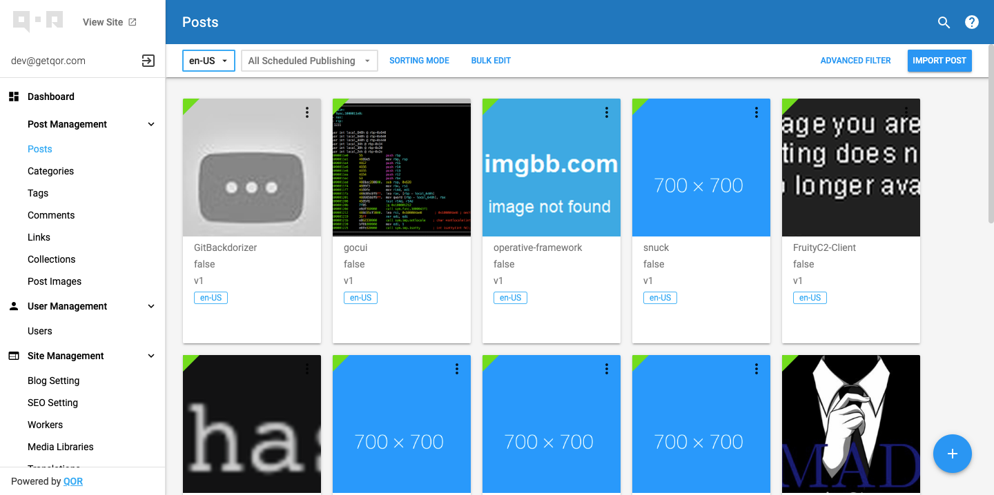
Task: Click the imgbb.com image not found thumbnail
Action: 552,168
